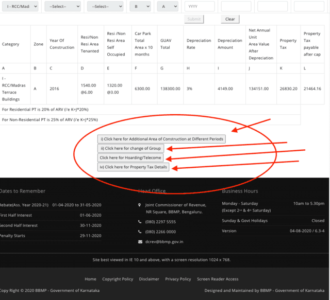
Task: Open the Privacy Policy footer link
Action: coord(178,279)
